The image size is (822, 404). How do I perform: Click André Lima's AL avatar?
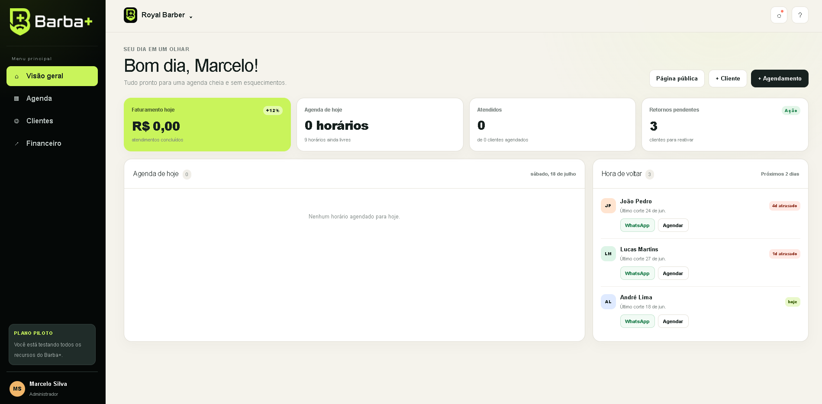[x=608, y=302]
